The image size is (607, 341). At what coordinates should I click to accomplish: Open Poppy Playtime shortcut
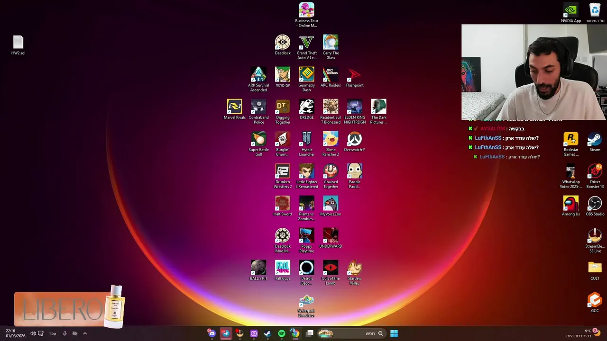pyautogui.click(x=306, y=240)
